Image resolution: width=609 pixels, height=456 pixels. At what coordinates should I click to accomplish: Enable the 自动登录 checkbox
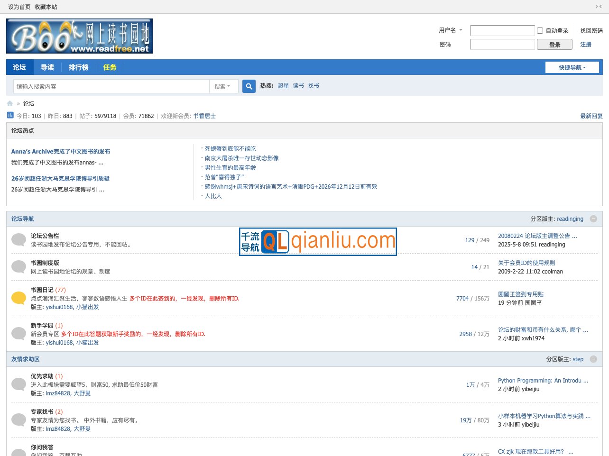[540, 31]
